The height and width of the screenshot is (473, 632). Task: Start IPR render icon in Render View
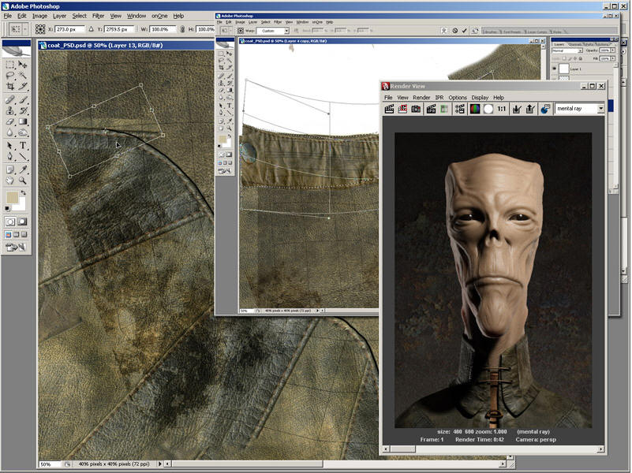point(431,109)
